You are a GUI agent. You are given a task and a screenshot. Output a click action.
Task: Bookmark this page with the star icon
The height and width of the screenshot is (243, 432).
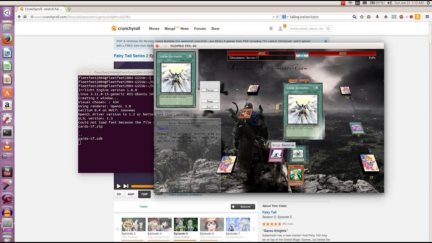tap(362, 17)
